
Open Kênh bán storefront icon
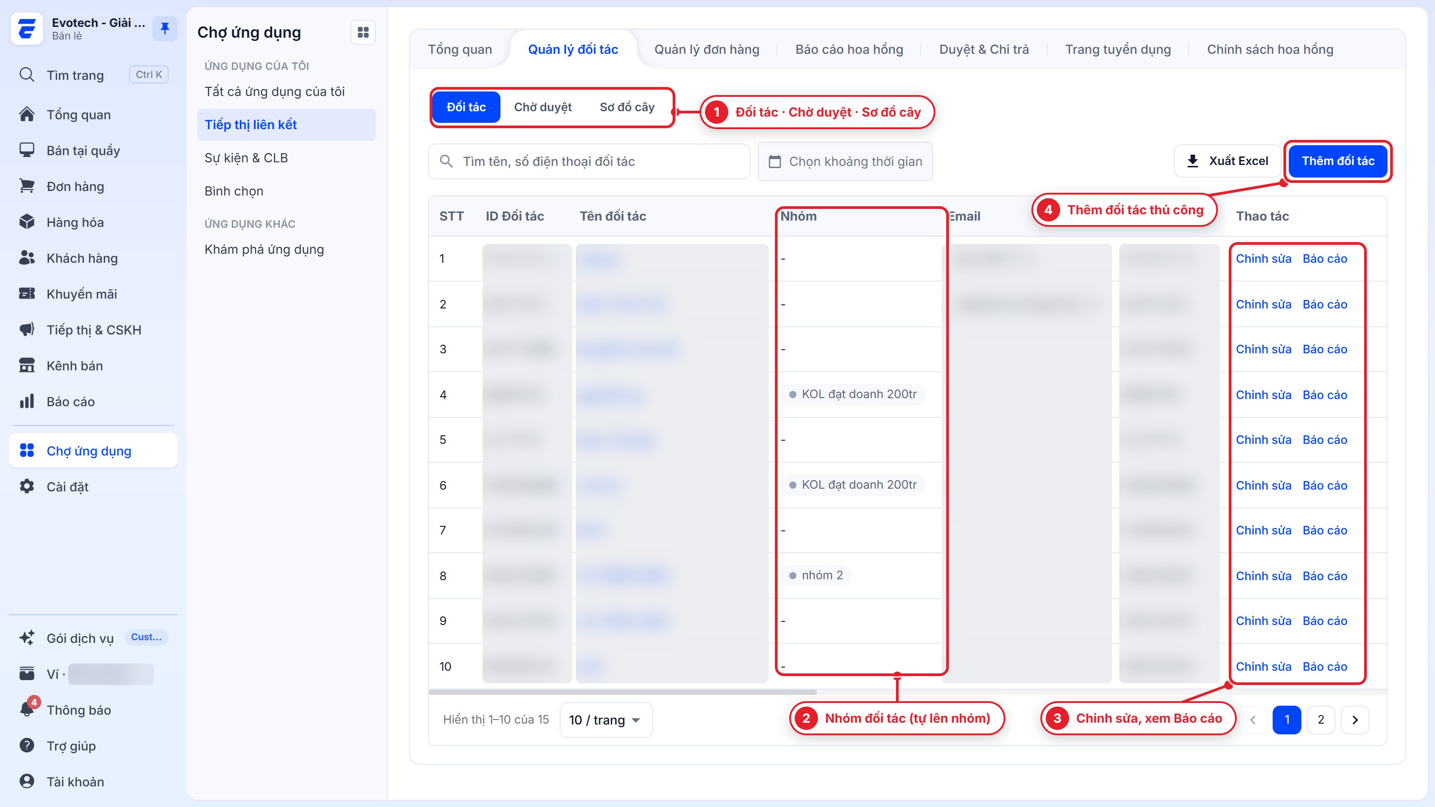[27, 365]
